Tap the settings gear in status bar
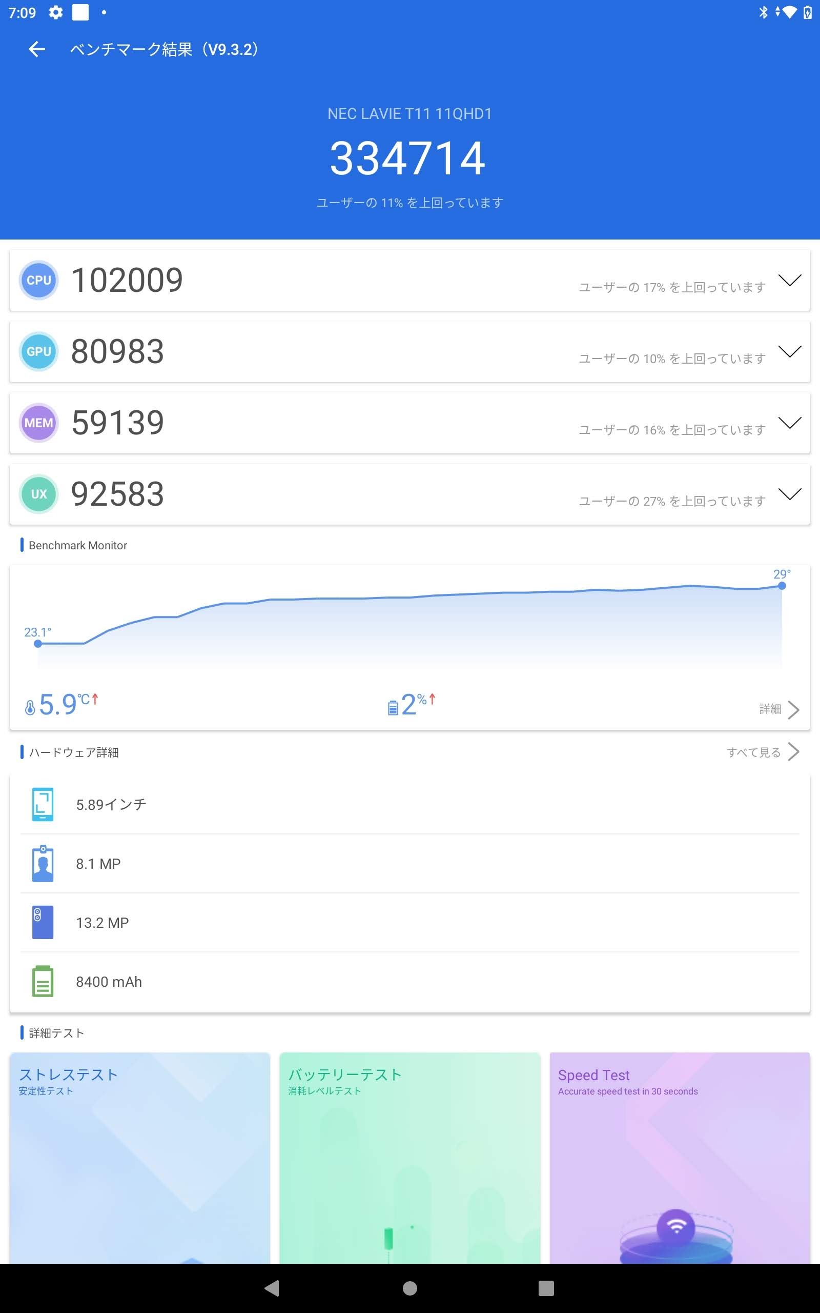This screenshot has width=820, height=1313. [56, 12]
